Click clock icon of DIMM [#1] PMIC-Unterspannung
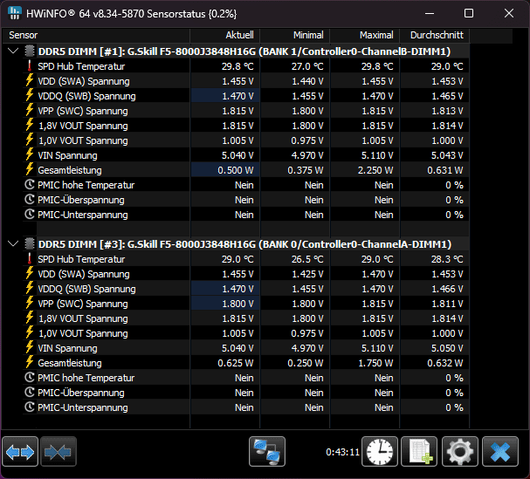This screenshot has height=479, width=530. coord(30,215)
